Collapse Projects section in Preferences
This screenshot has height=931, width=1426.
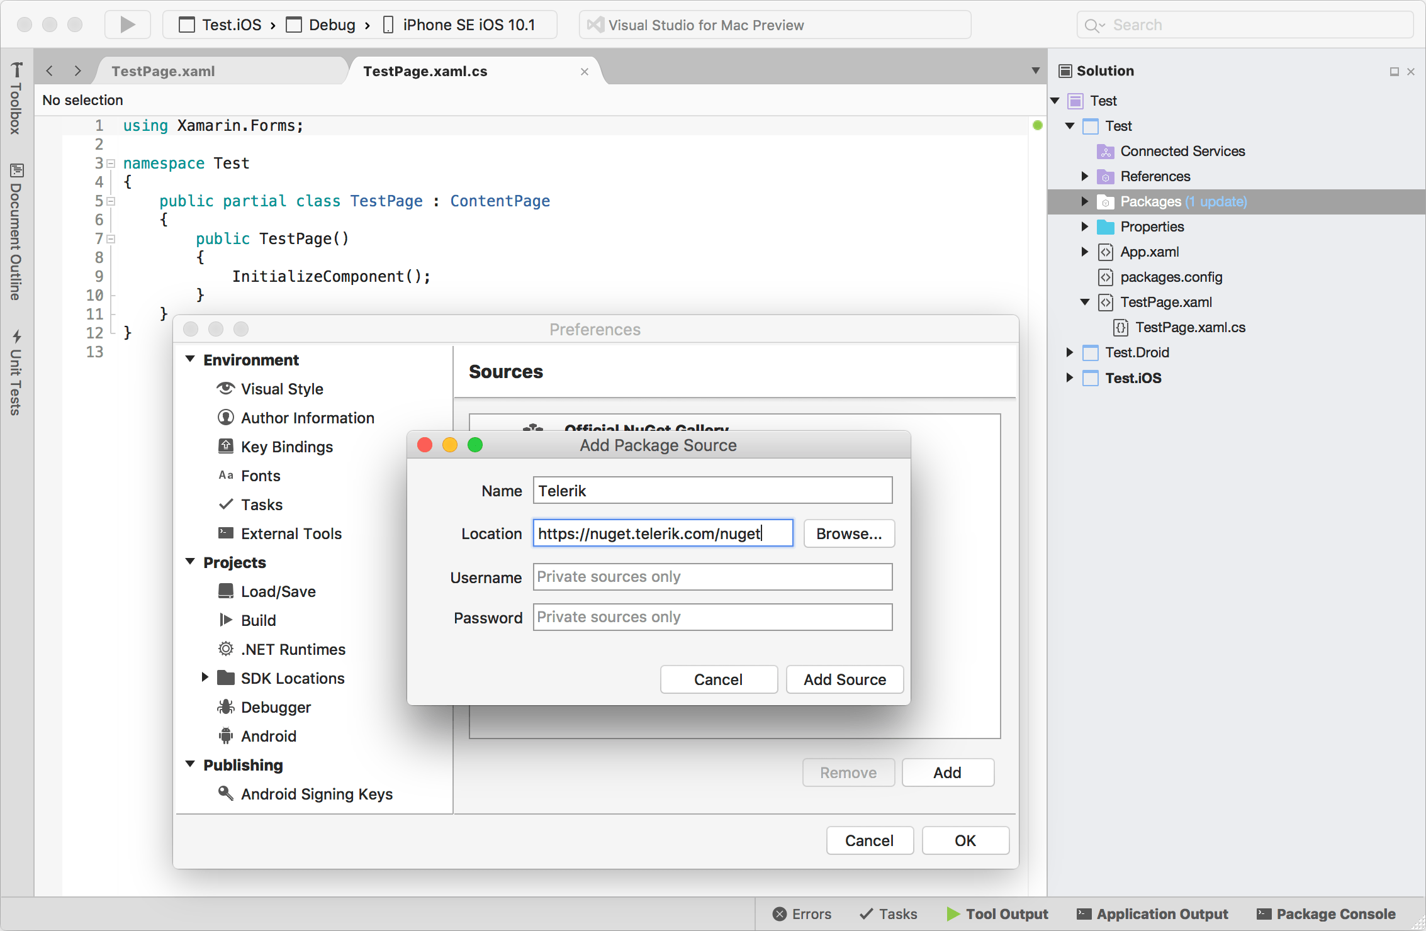click(x=190, y=562)
